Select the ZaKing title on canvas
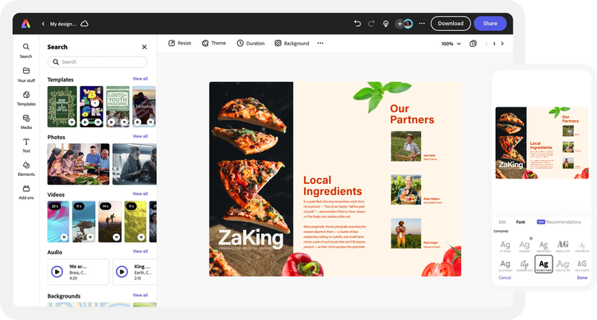 (251, 238)
